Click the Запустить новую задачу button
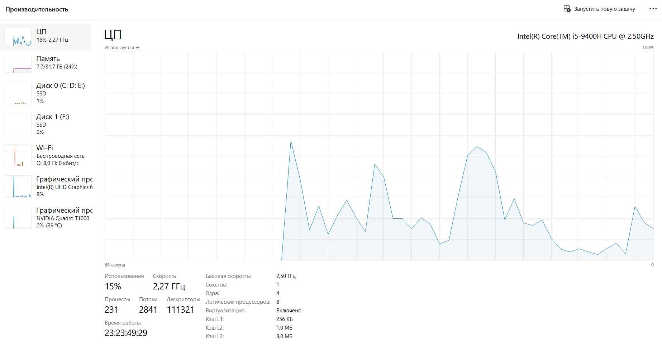Image resolution: width=662 pixels, height=345 pixels. 599,9
